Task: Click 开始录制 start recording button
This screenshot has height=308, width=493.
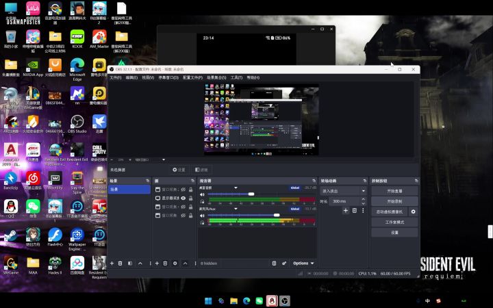Action: click(x=394, y=201)
